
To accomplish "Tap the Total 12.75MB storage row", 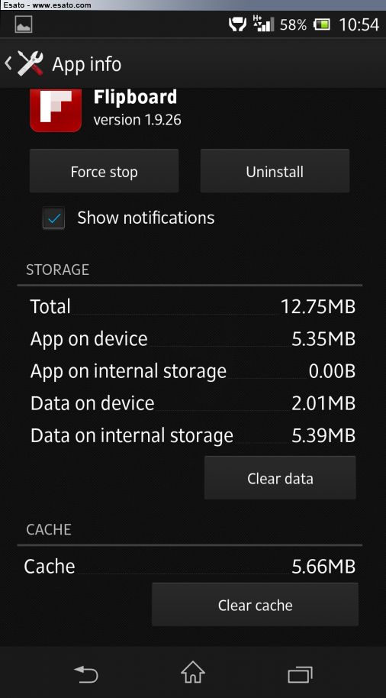I will tap(192, 307).
